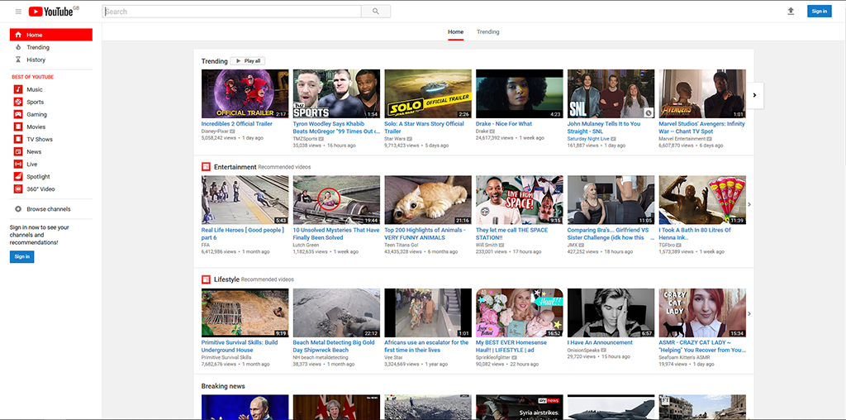Open Incredibles 2 Official Trailer title link
This screenshot has width=846, height=420.
(237, 124)
